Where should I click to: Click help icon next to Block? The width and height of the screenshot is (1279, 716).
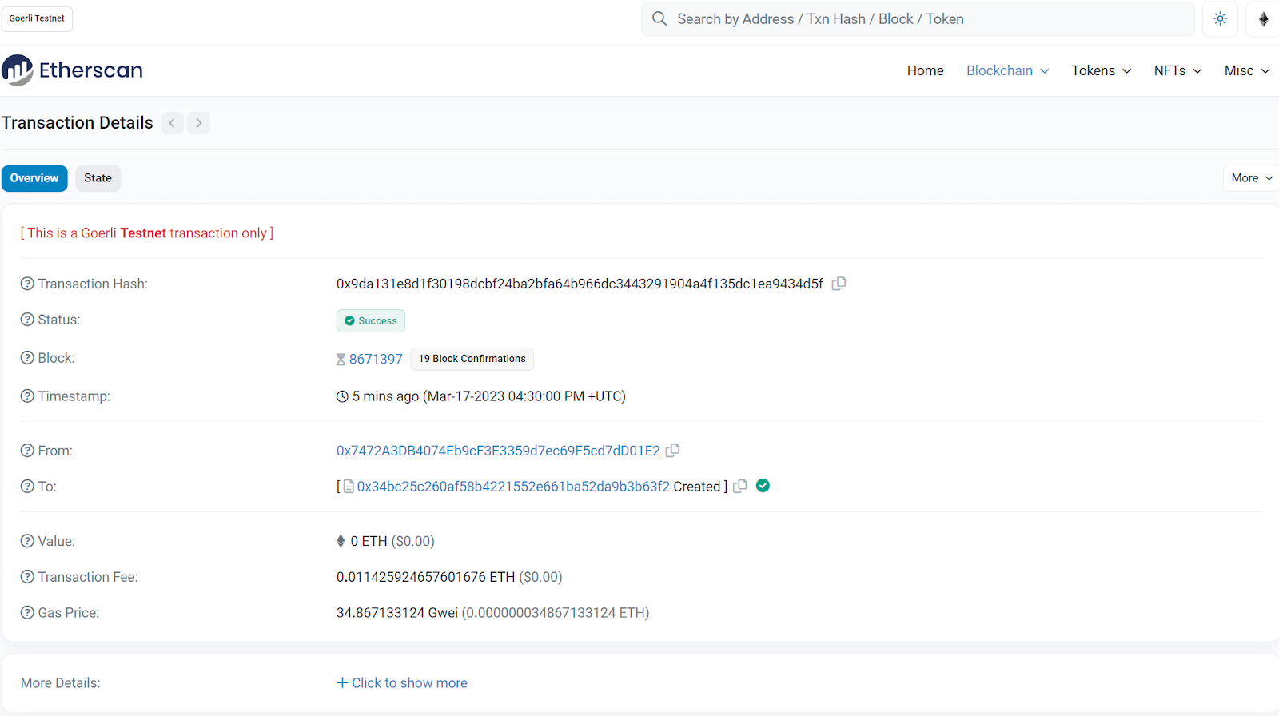pos(27,358)
